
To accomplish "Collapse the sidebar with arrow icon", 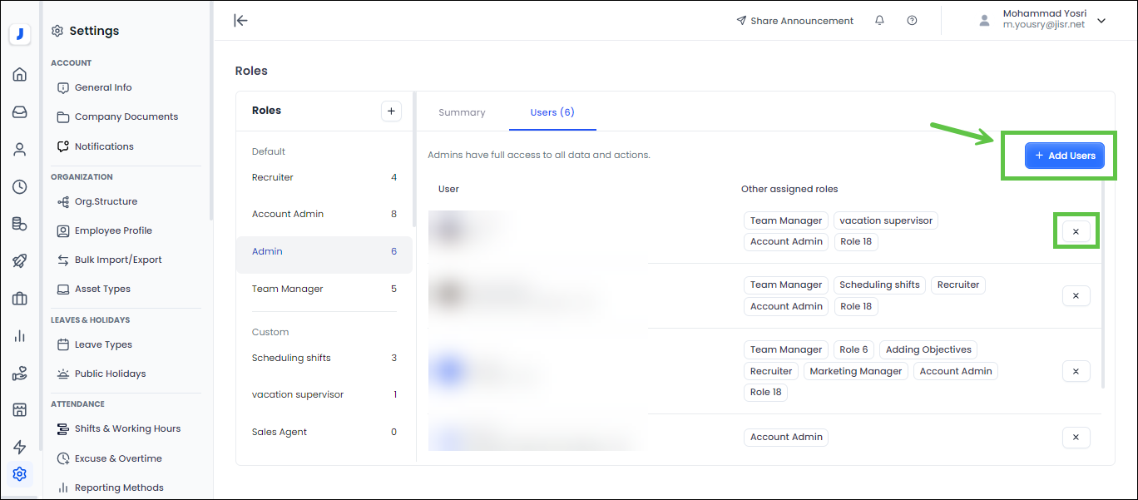I will click(240, 21).
